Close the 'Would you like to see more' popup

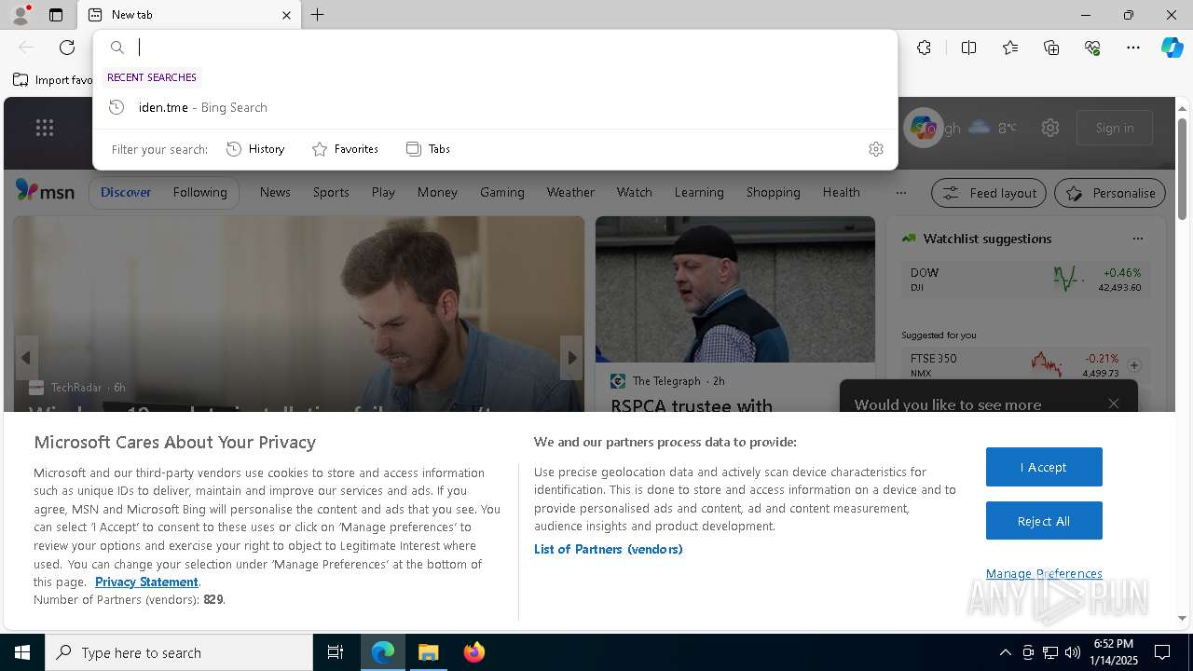coord(1114,404)
